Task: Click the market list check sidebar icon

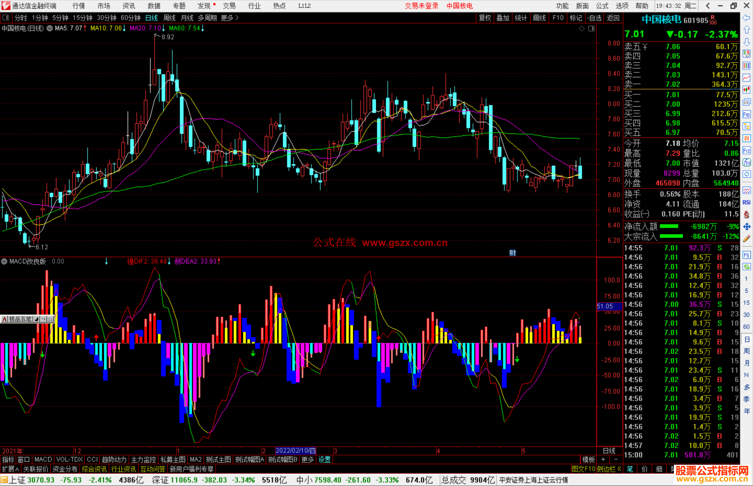Action: click(x=746, y=54)
